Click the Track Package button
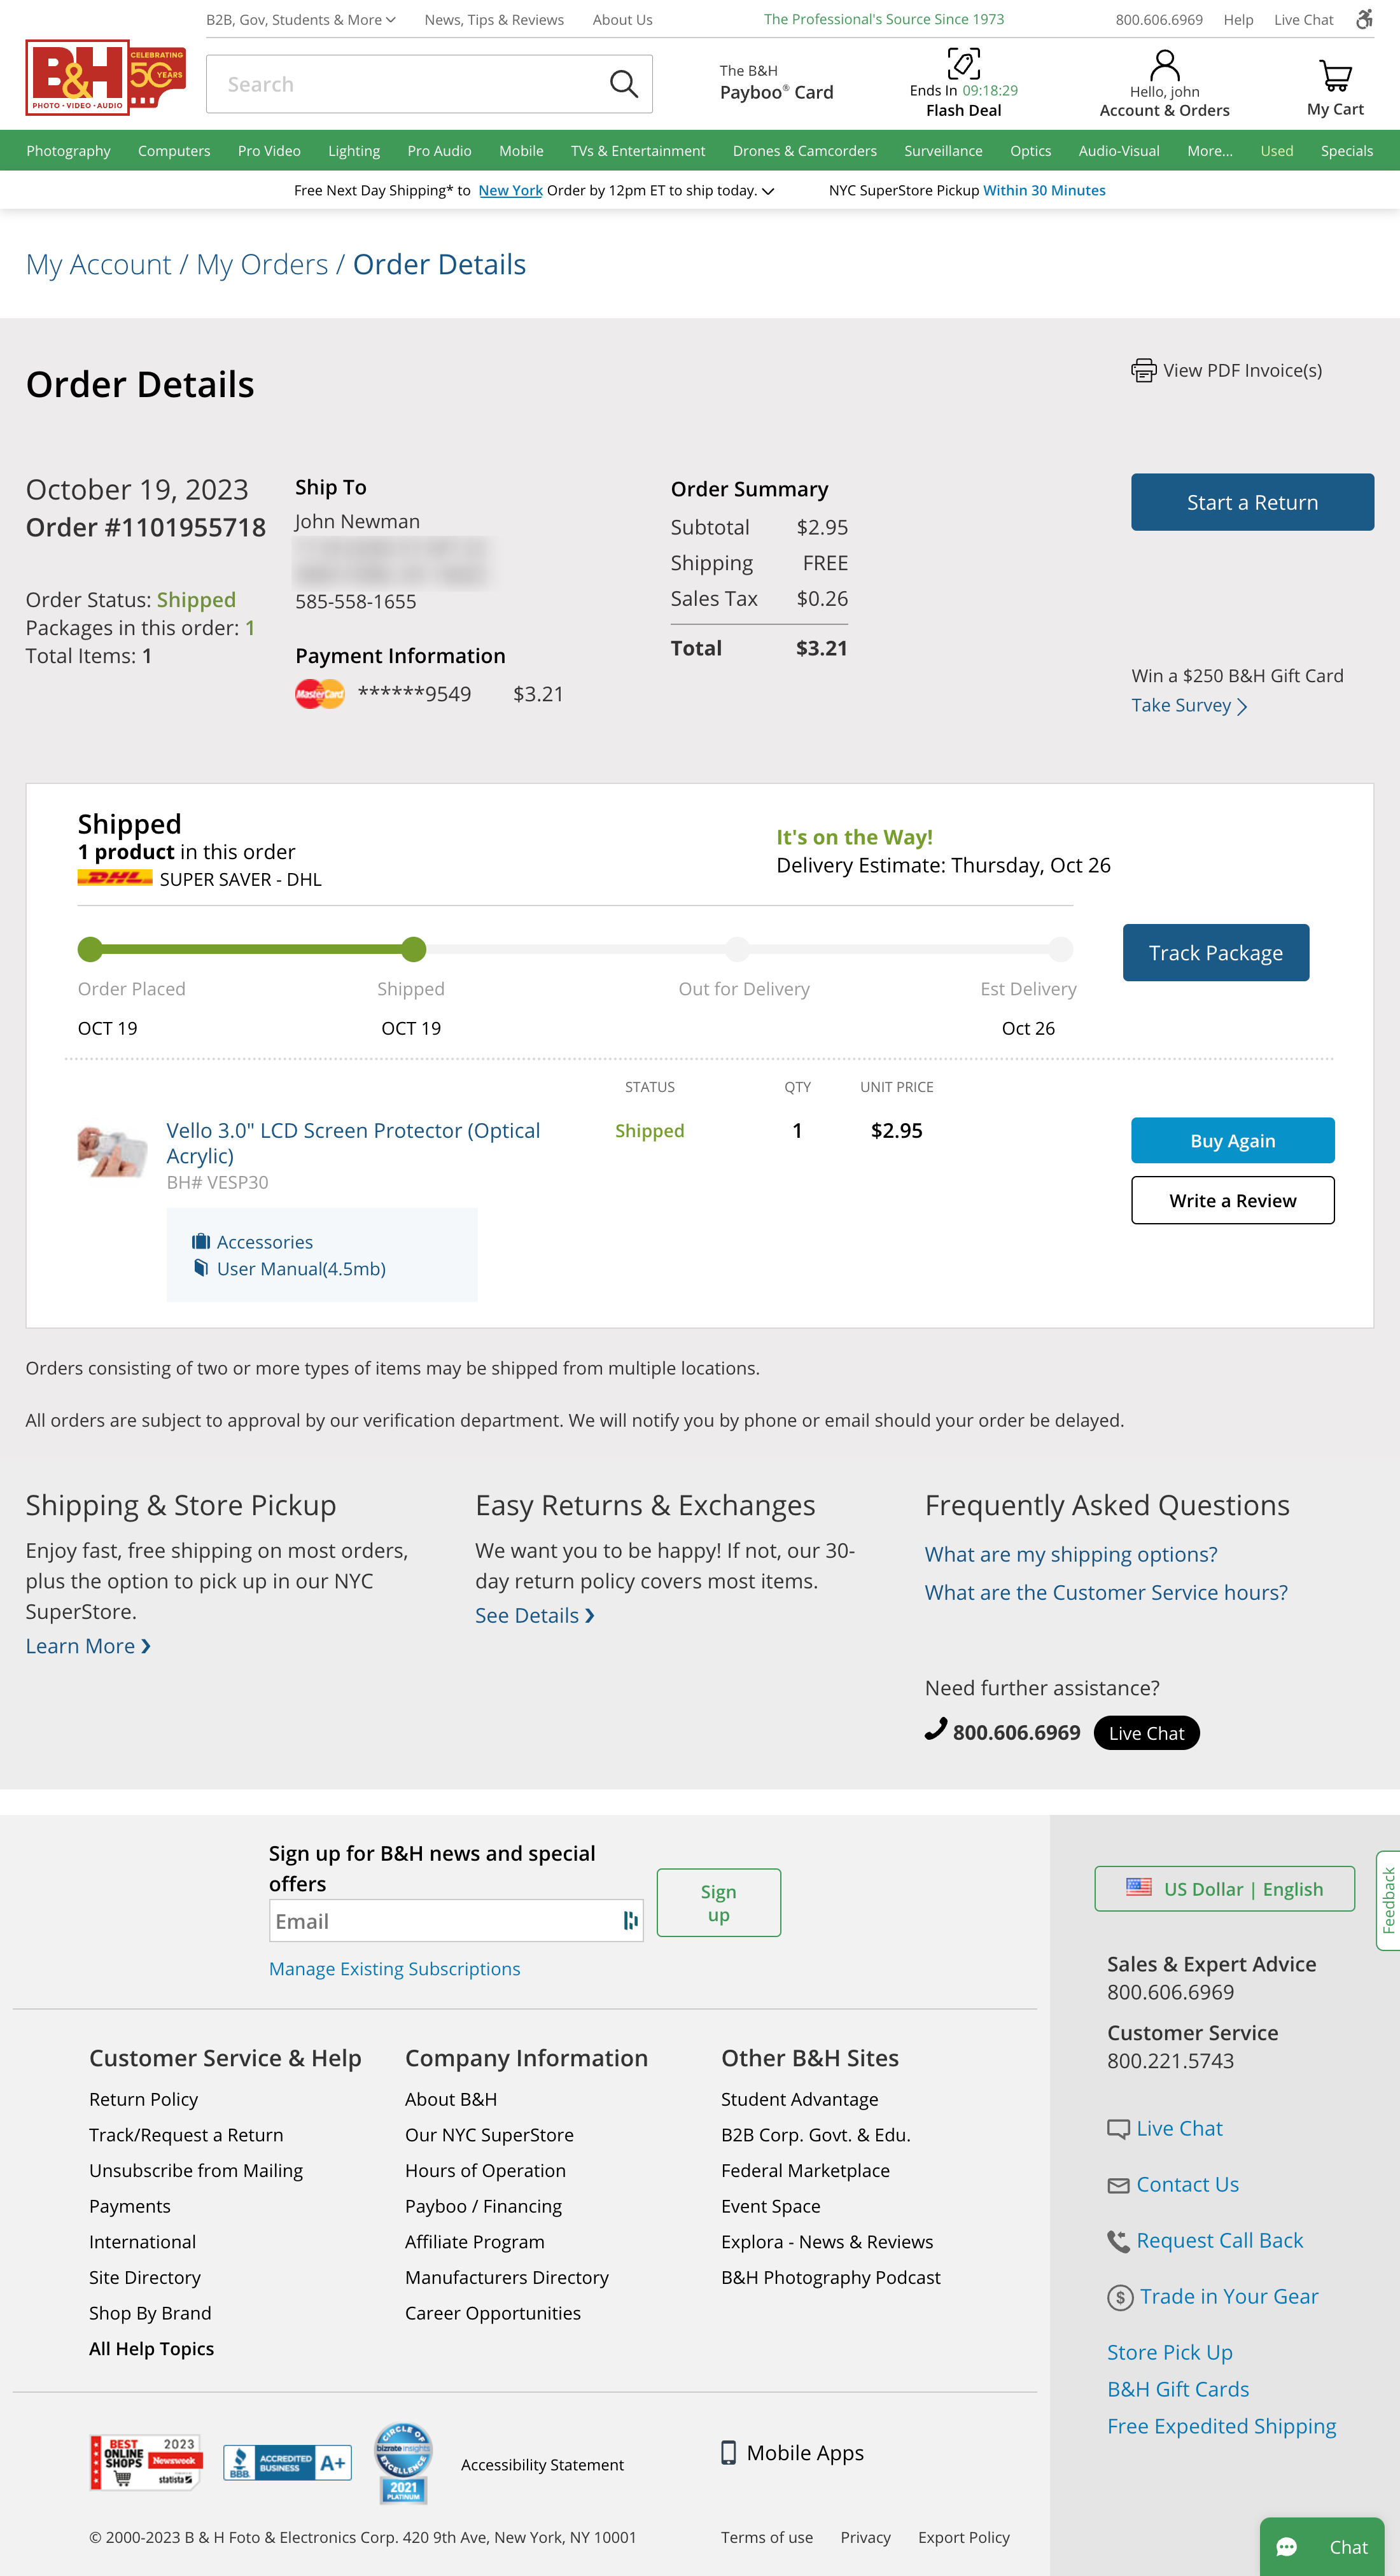 (1215, 953)
